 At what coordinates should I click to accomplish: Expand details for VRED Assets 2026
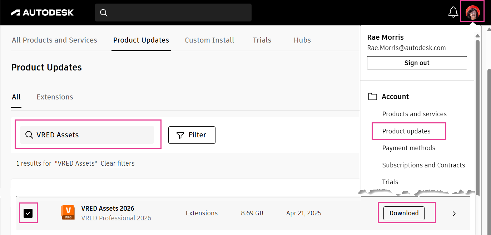pos(454,214)
